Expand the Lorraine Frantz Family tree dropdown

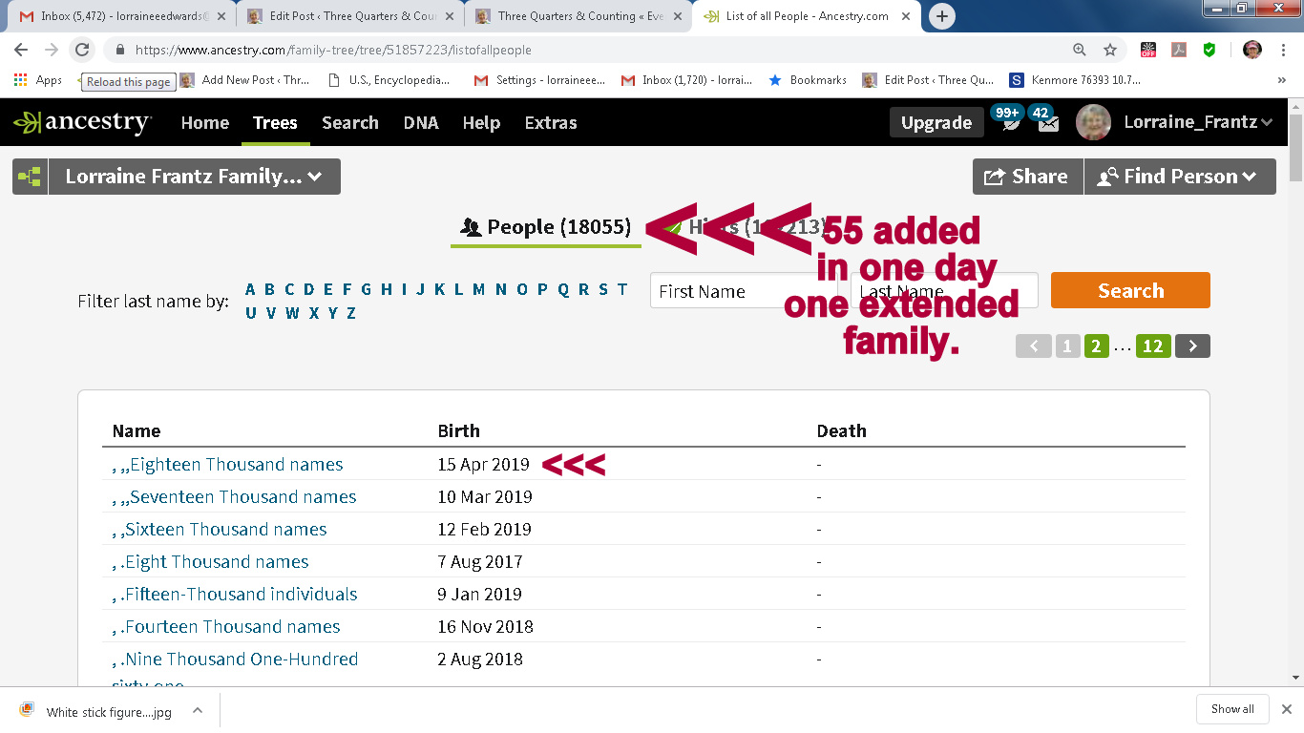pos(194,177)
